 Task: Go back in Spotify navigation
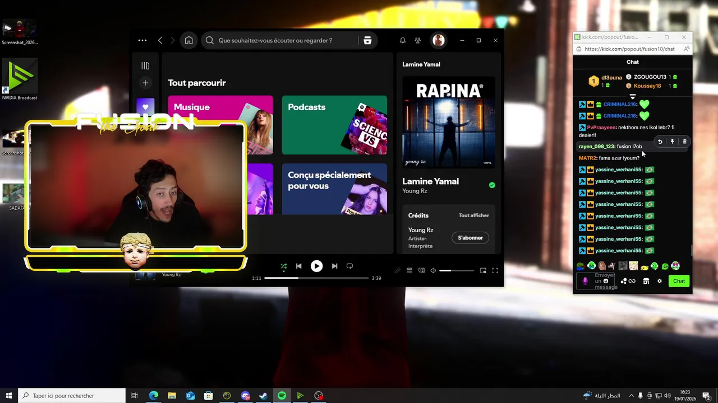160,40
